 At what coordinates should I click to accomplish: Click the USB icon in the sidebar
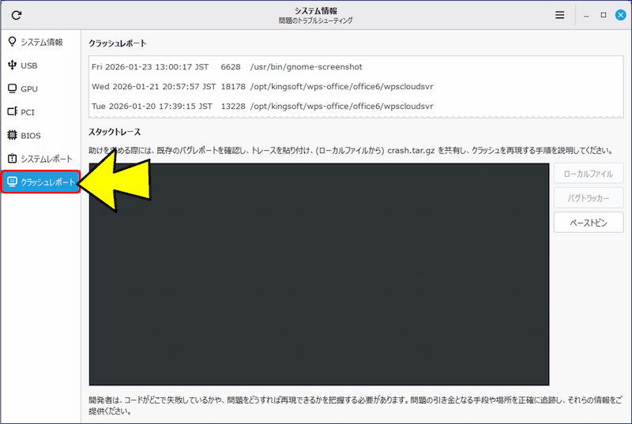(12, 66)
